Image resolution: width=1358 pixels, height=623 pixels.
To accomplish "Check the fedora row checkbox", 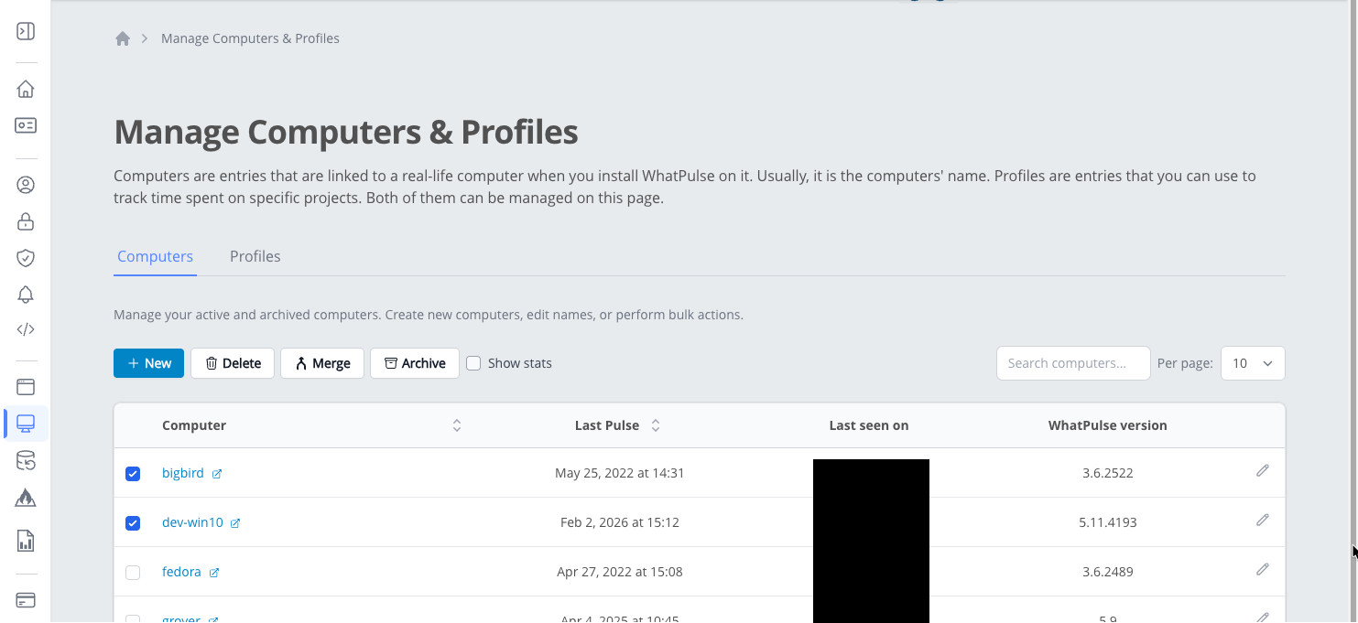I will pyautogui.click(x=133, y=573).
